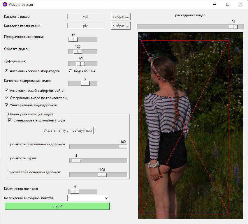Click the picture catalog field "pic"
The image size is (248, 224).
(x=85, y=26)
